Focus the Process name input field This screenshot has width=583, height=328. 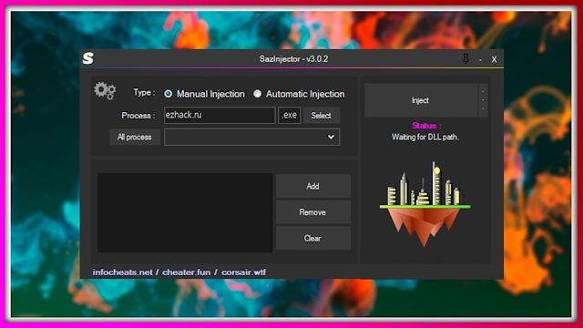point(220,116)
